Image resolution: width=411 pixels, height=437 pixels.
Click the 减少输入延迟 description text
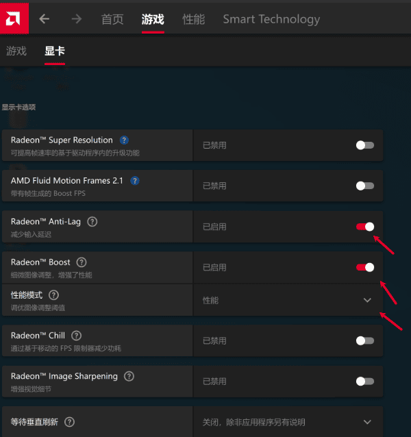[x=31, y=235]
